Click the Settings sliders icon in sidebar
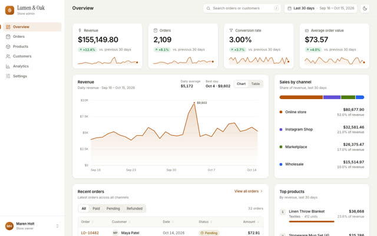Screen dimensions: 377x236 (x=8, y=76)
